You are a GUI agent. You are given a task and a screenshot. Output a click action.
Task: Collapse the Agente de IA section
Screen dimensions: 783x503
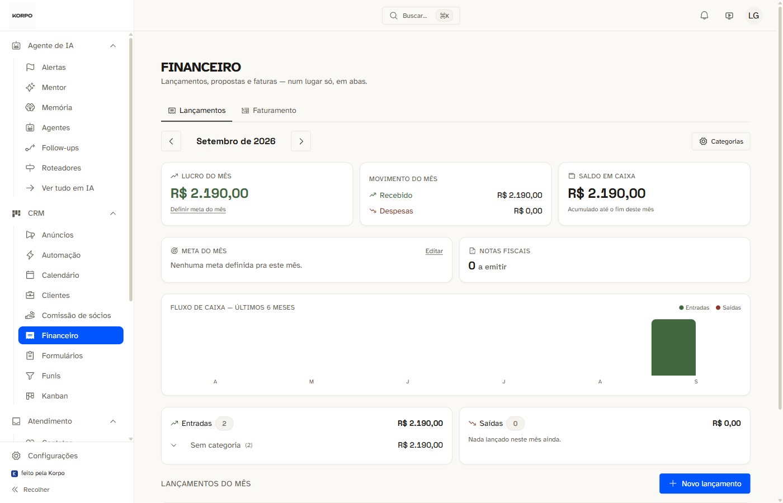(113, 45)
